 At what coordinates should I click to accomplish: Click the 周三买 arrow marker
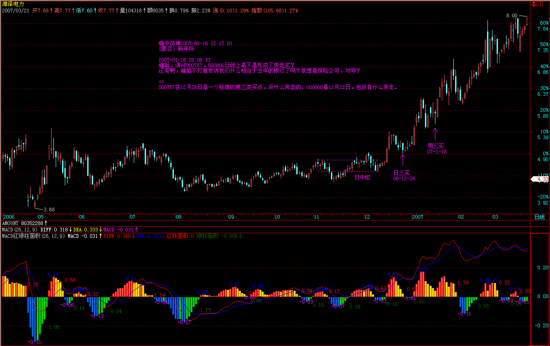click(x=435, y=134)
